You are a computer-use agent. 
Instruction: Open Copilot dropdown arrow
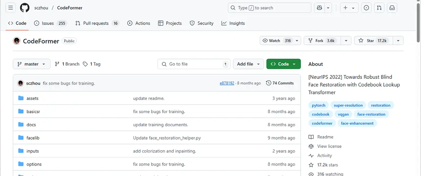click(x=328, y=8)
